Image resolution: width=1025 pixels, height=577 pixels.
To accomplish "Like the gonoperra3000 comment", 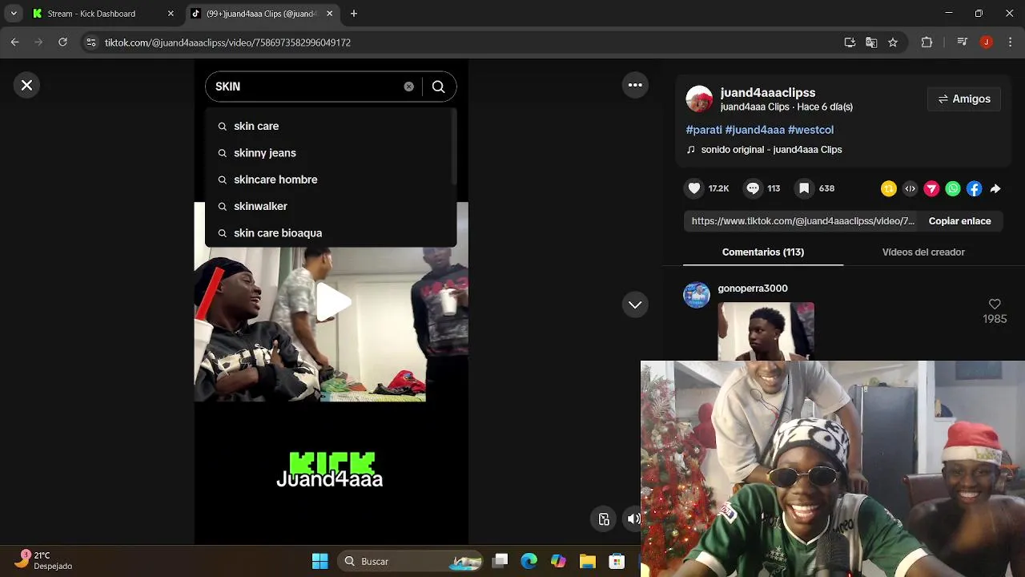I will click(995, 305).
